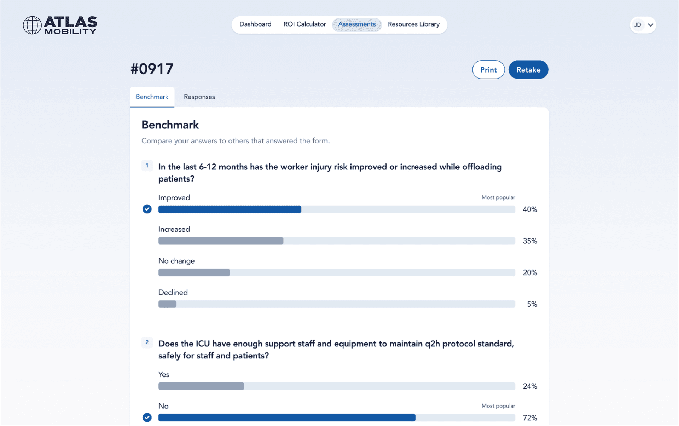Viewport: 679px width, 426px height.
Task: Click the Atlas Mobility globe logo
Action: [32, 25]
